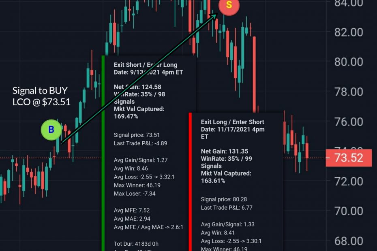The image size is (377, 251).
Task: Click the 70.00 price axis label
Action: click(x=348, y=211)
